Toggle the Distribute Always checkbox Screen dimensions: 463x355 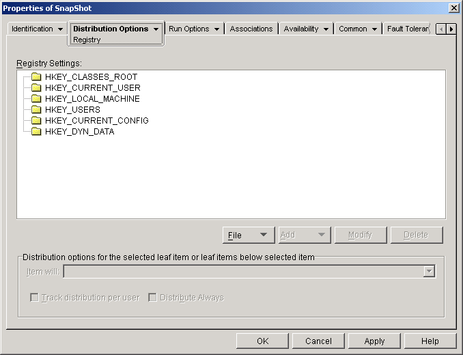click(152, 298)
